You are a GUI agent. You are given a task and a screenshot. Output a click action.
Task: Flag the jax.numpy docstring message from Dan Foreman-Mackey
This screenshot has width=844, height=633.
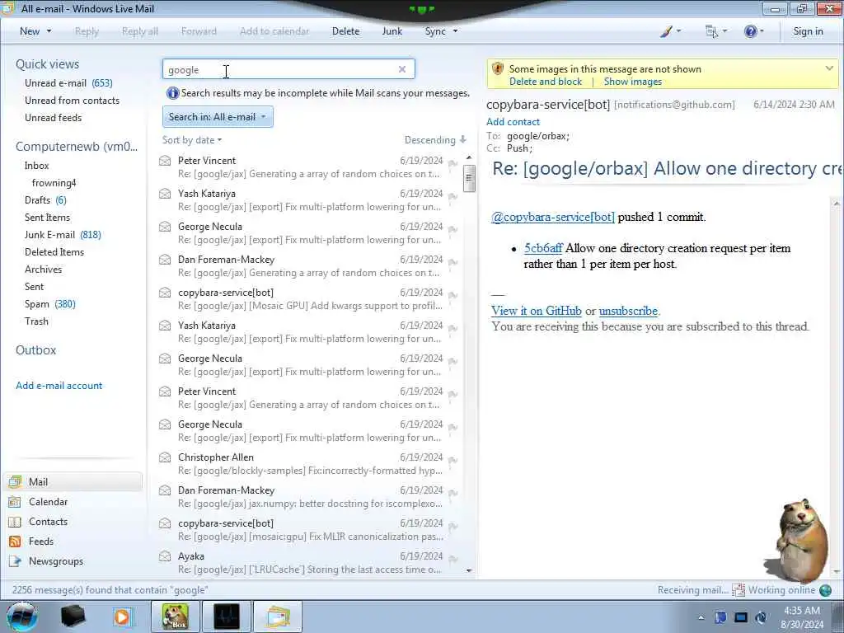tap(452, 493)
